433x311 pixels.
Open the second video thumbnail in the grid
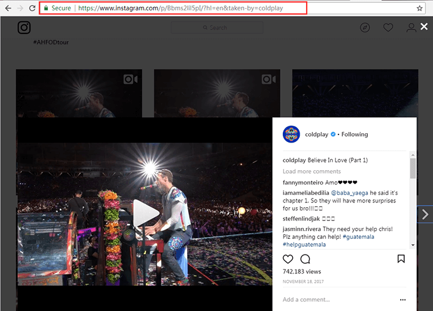(x=217, y=93)
